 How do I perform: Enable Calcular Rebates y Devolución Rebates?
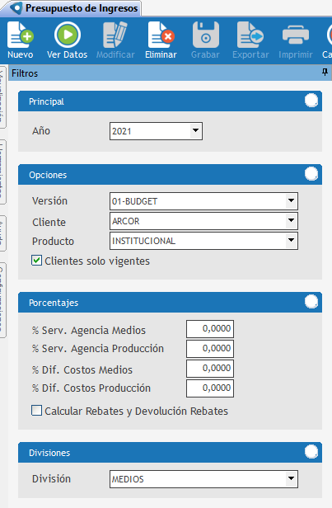pyautogui.click(x=36, y=410)
